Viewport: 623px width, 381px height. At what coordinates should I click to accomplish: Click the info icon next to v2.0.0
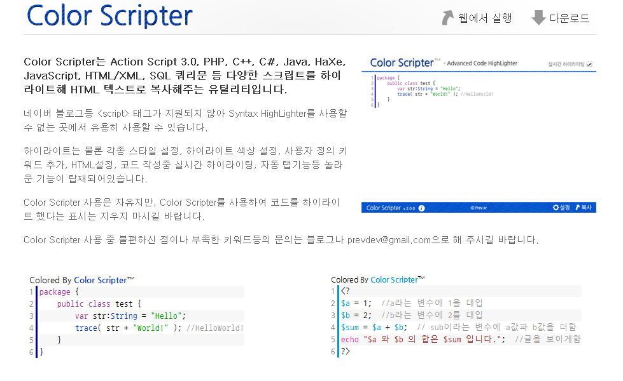click(421, 208)
